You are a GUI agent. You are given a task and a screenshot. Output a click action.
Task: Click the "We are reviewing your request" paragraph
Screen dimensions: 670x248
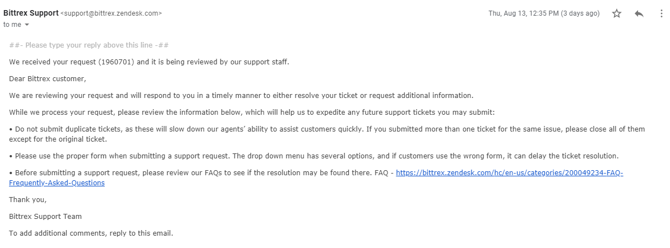click(241, 95)
